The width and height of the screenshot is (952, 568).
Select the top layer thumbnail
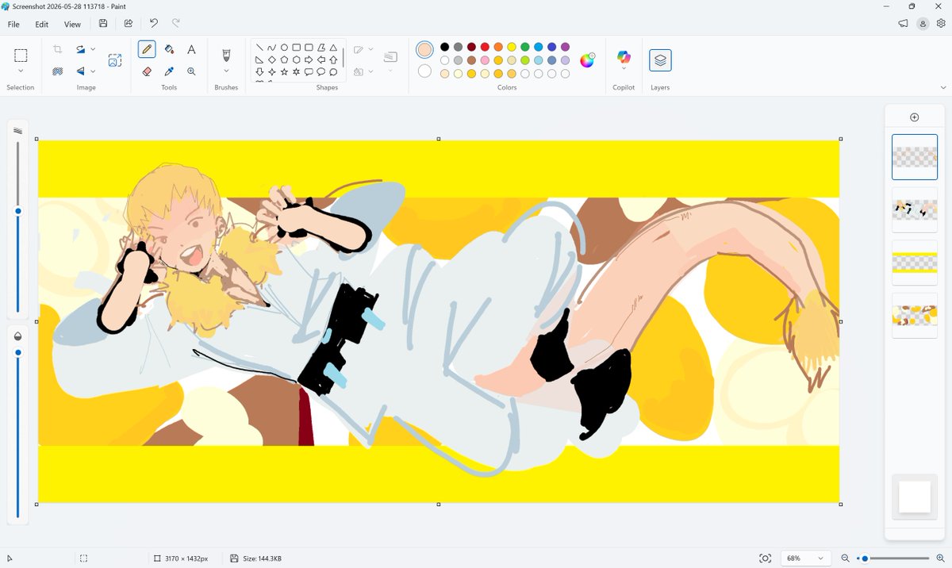pyautogui.click(x=914, y=157)
